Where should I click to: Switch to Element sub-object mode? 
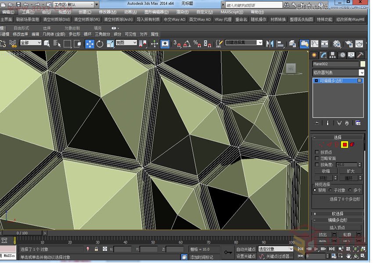[x=352, y=144]
